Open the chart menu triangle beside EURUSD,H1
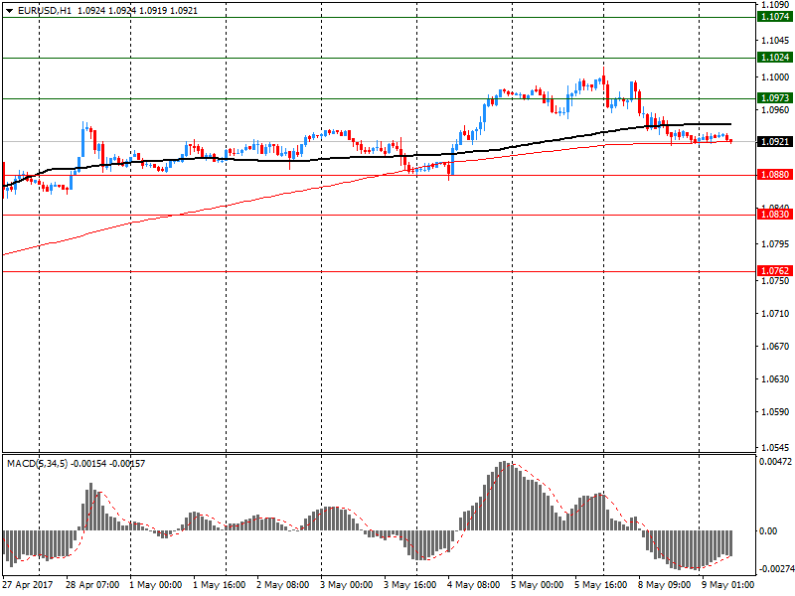795x596 pixels. click(x=9, y=11)
